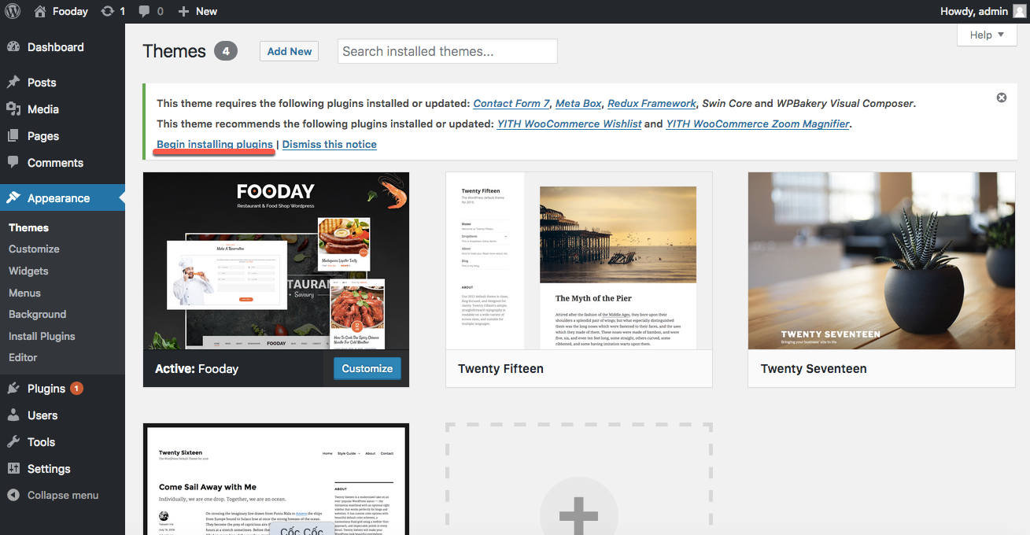Select the Twenty Fifteen theme thumbnail
Screen dimensions: 1030x535
(x=579, y=261)
